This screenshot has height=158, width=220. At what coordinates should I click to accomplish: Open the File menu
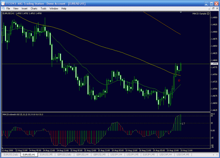point(8,8)
